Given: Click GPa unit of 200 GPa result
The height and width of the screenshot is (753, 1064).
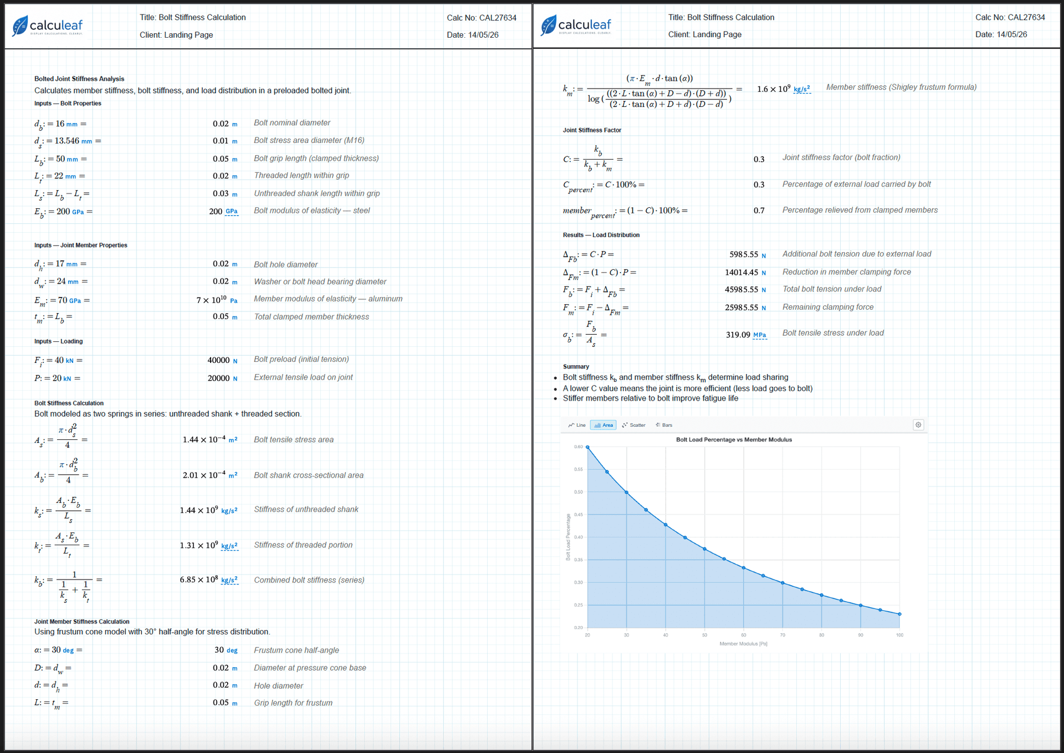Looking at the screenshot, I should [232, 212].
